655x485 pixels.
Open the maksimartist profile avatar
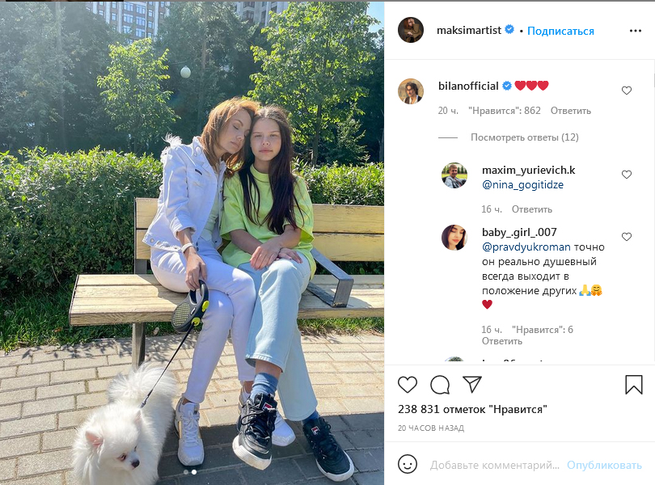tap(411, 30)
